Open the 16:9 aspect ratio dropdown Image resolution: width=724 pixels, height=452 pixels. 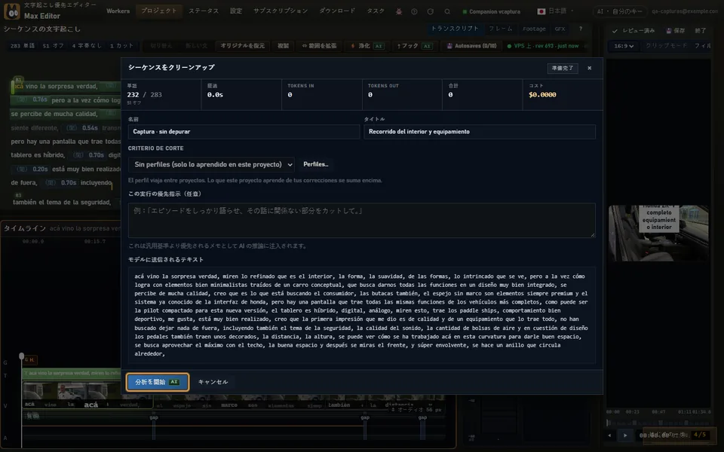624,46
